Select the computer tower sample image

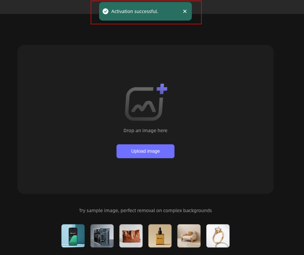pos(102,236)
